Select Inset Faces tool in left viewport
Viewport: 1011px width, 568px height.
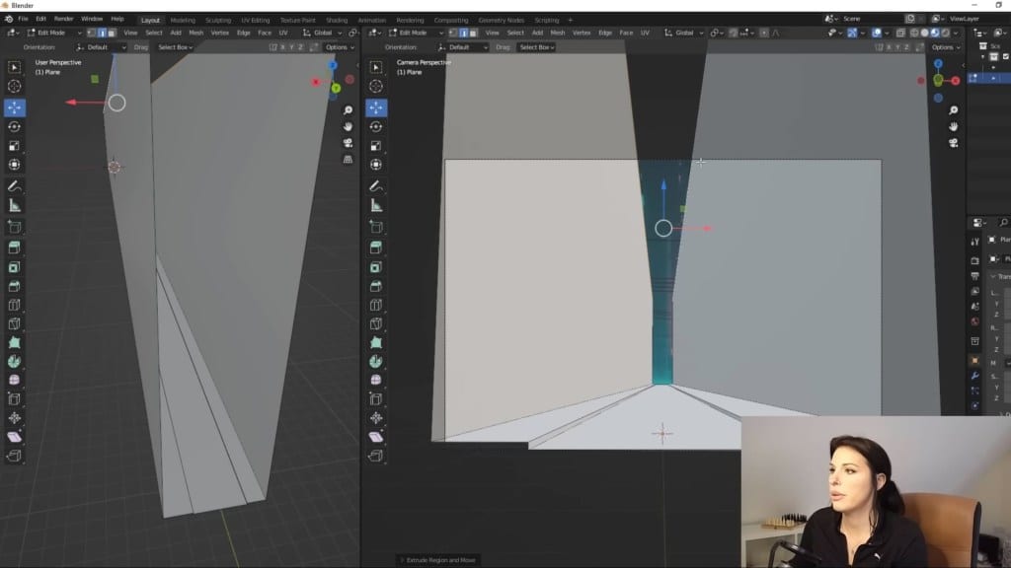coord(14,267)
